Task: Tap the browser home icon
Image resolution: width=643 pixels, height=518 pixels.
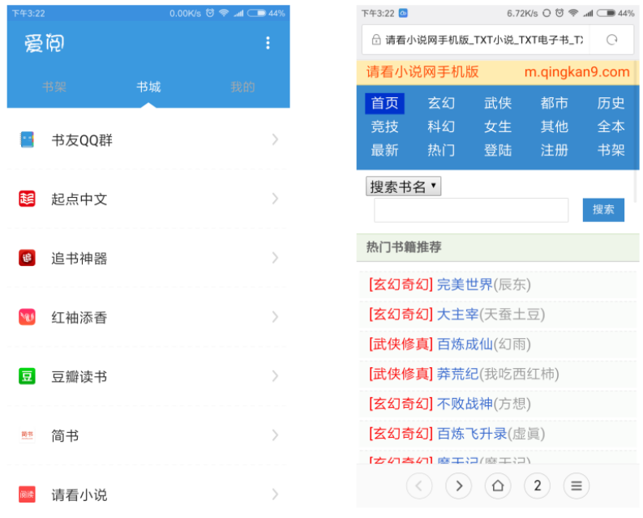Action: coord(498,486)
